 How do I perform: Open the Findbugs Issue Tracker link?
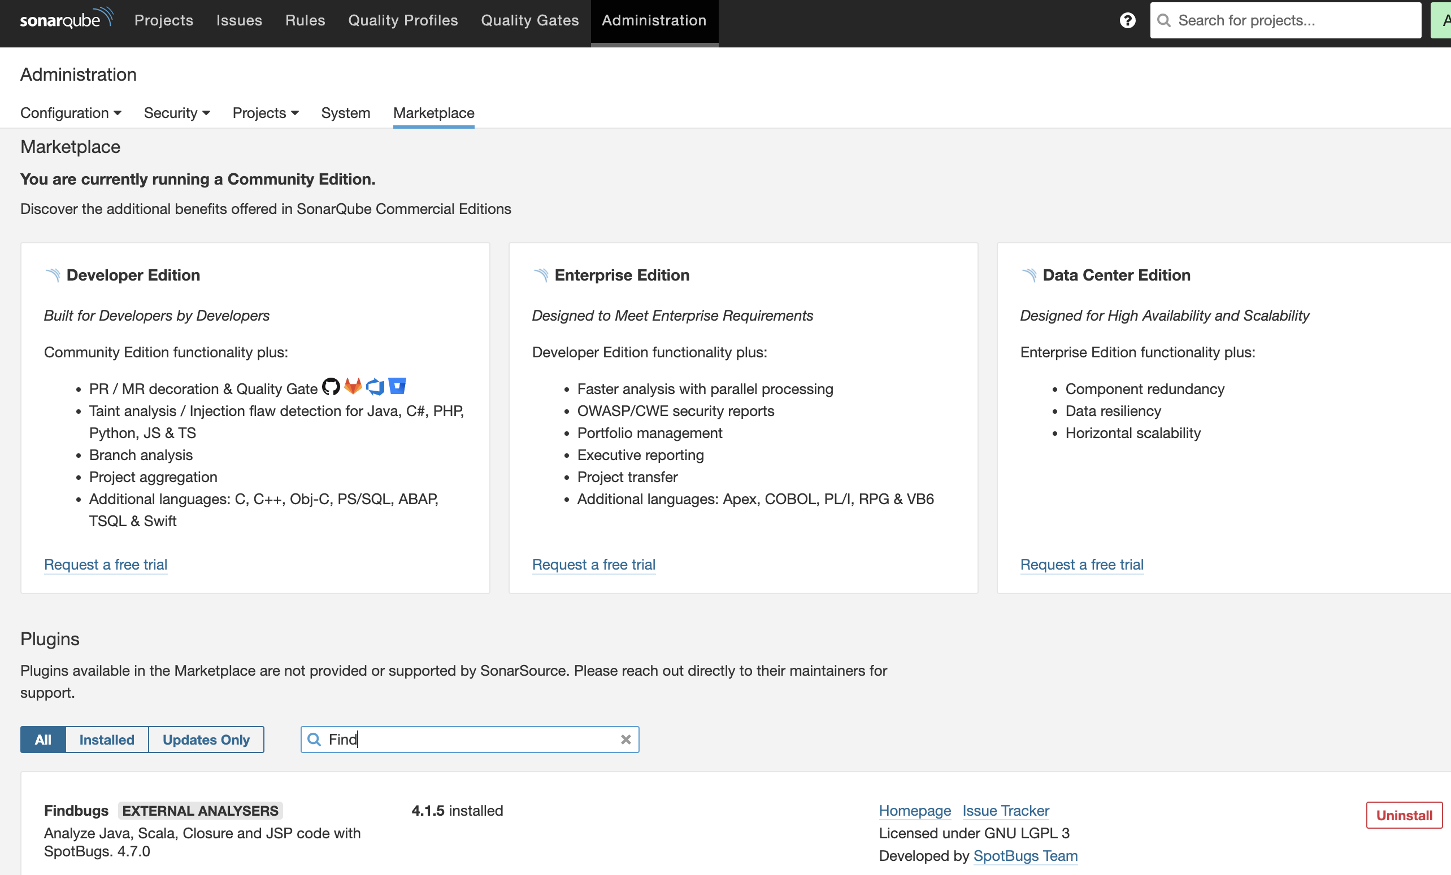point(1005,811)
